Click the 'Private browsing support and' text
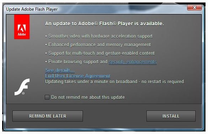This screenshot has width=208, height=134. 78,62
